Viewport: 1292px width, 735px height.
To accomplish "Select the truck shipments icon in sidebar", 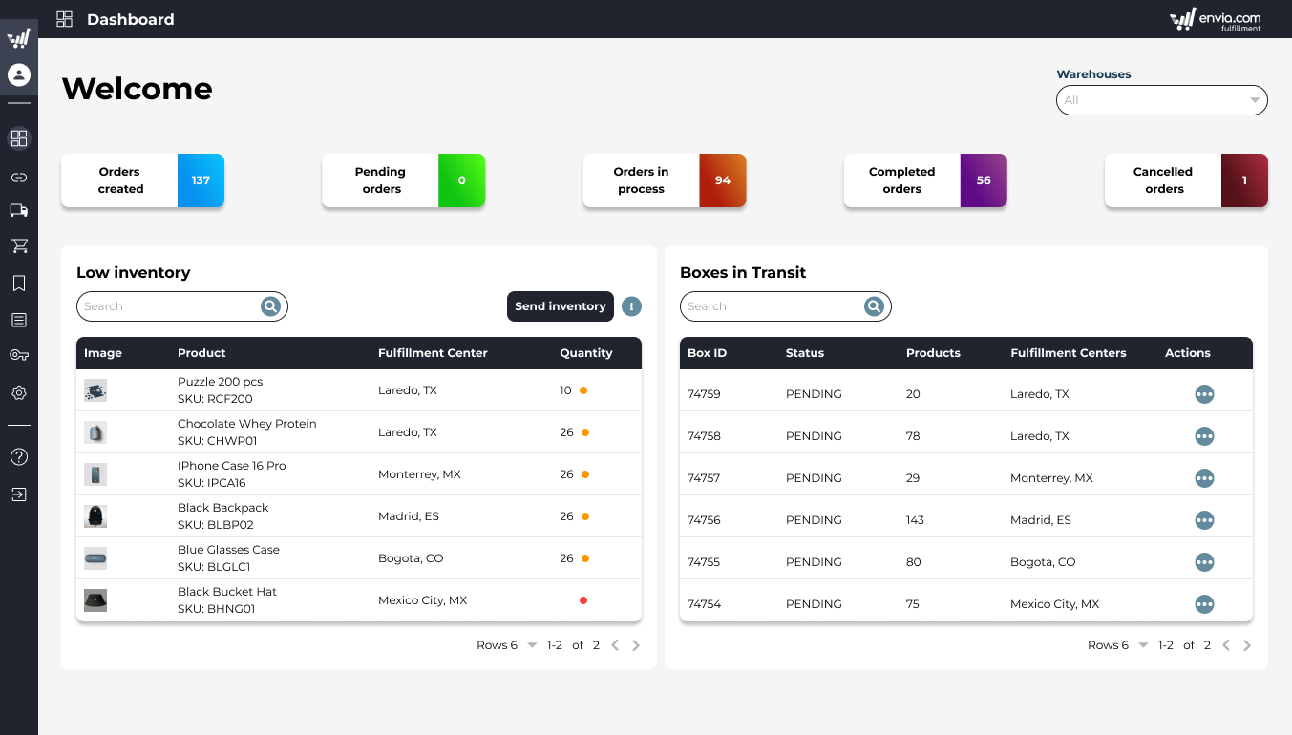I will point(19,211).
